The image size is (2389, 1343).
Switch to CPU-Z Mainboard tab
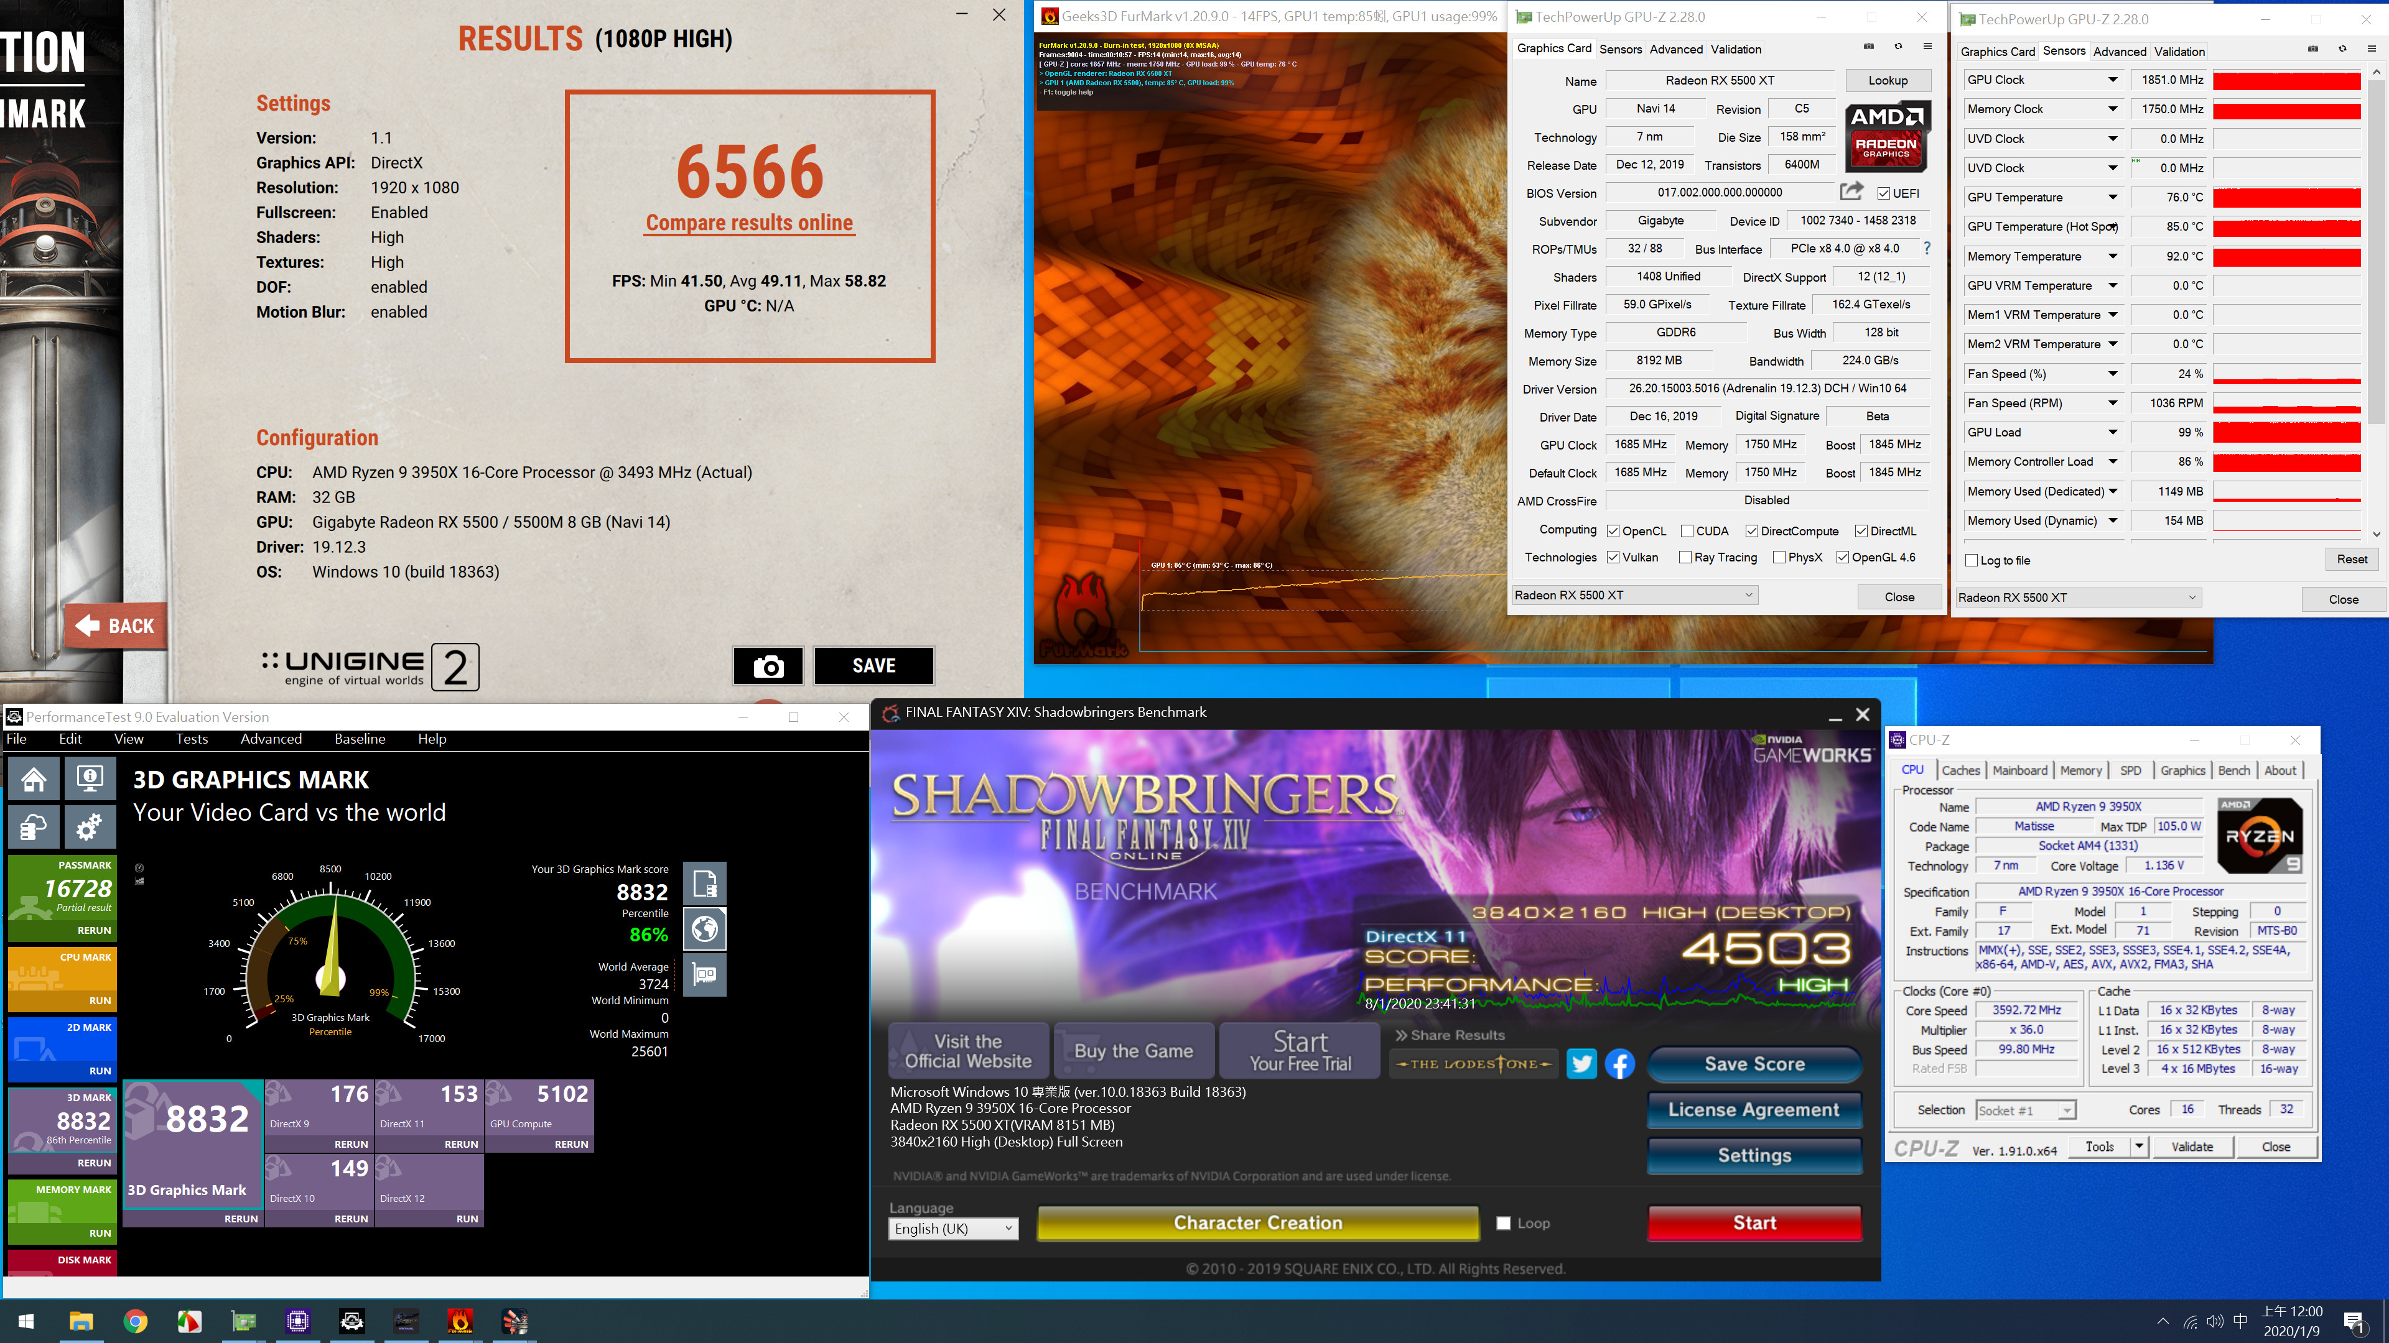2020,770
